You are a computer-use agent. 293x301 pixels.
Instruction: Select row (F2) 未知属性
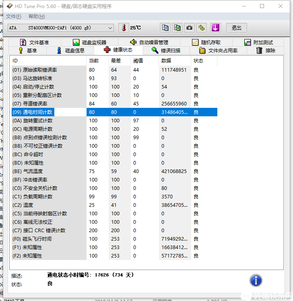tap(114, 256)
